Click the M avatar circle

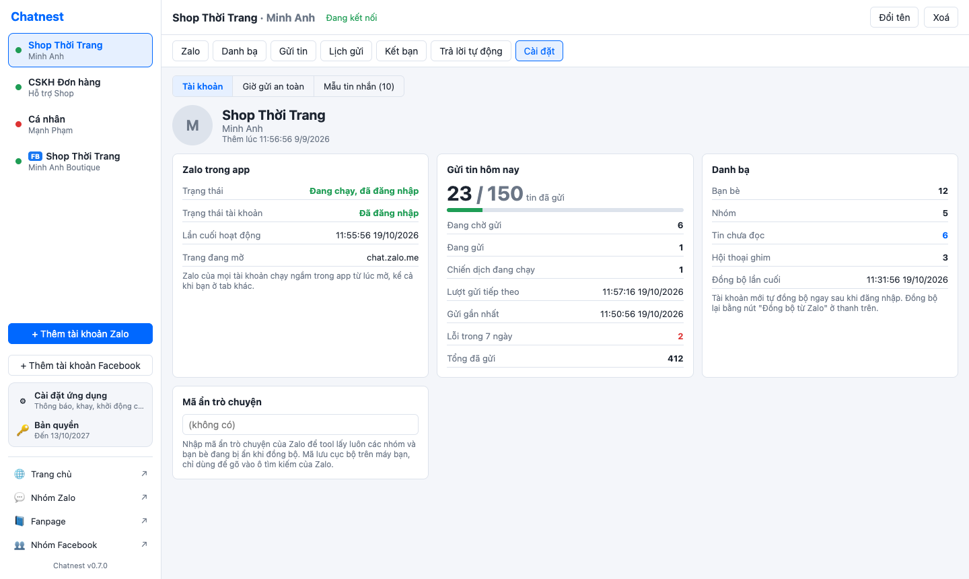click(x=192, y=125)
